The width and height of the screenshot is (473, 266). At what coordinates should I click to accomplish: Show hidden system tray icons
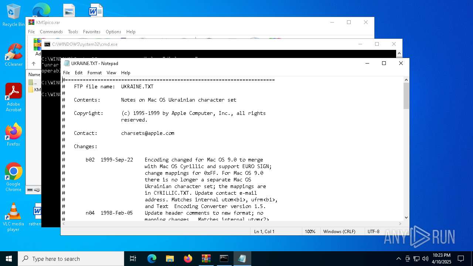tap(398, 259)
